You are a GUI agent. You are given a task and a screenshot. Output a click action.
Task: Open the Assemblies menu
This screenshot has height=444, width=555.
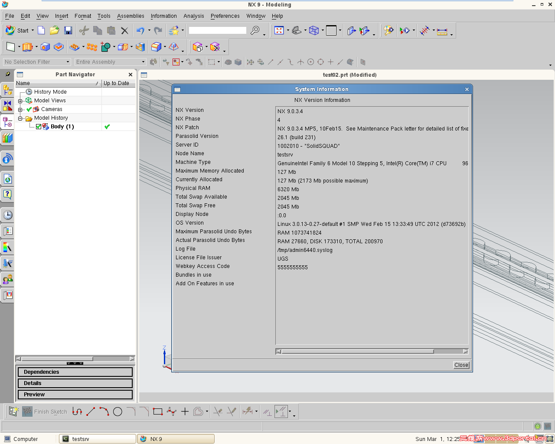coord(131,16)
